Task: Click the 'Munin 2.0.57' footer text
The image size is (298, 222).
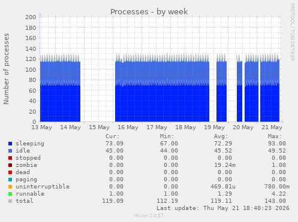Action: 149,215
